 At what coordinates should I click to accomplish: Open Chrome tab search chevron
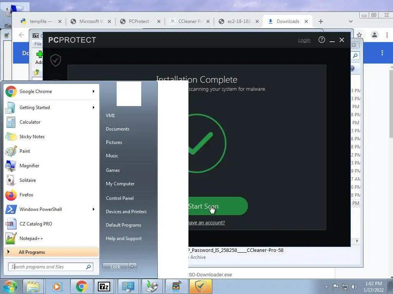click(x=351, y=21)
